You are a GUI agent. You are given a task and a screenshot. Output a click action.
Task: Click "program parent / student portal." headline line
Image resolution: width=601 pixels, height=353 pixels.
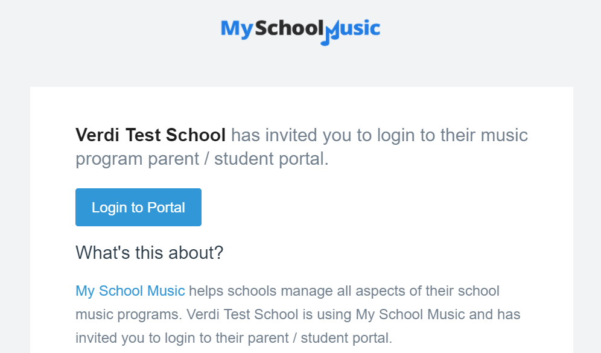[x=202, y=159]
